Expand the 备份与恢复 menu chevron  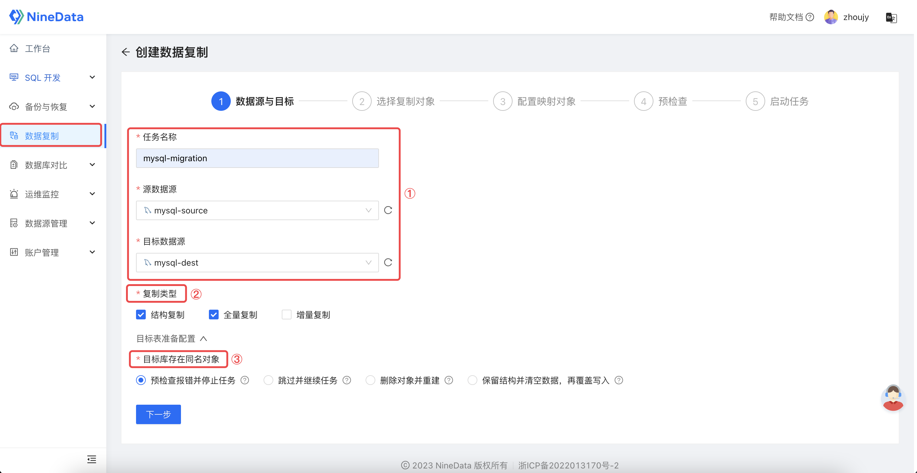[92, 107]
